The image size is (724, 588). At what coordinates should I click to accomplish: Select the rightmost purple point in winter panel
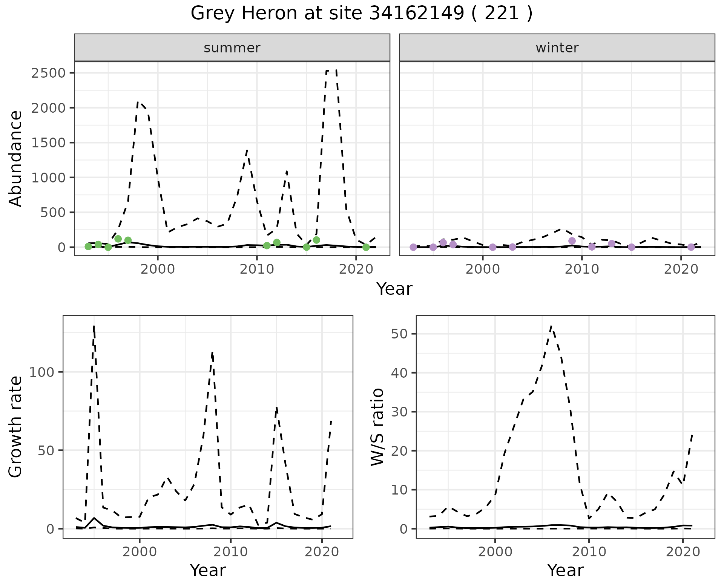pos(691,247)
